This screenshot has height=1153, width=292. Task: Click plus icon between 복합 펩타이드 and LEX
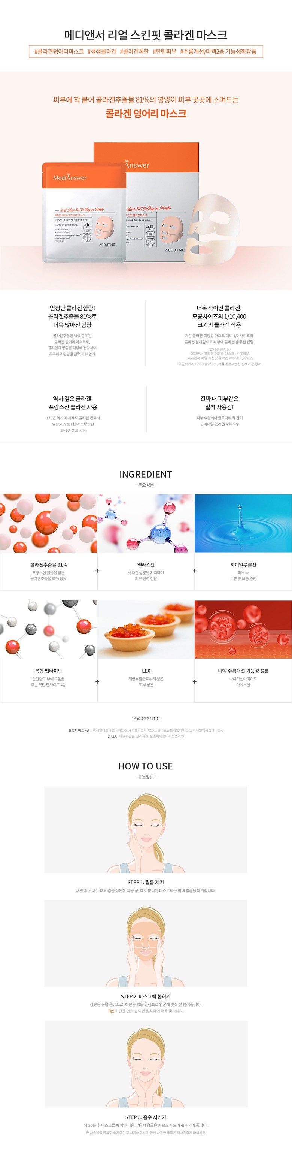[x=97, y=682]
